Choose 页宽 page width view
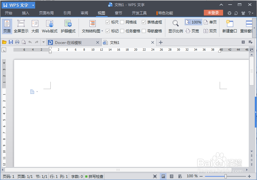This screenshot has width=257, height=180. pos(193,31)
